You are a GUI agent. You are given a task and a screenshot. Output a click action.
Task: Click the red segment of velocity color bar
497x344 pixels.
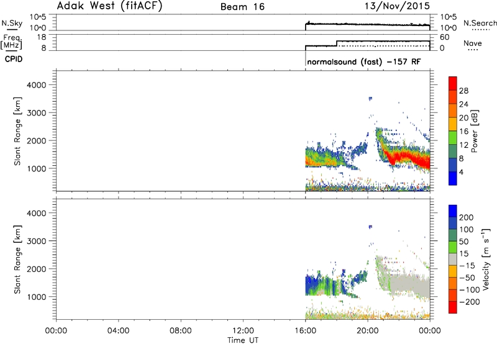453,307
